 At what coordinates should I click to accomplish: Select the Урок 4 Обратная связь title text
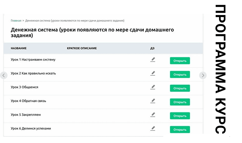(x=28, y=101)
